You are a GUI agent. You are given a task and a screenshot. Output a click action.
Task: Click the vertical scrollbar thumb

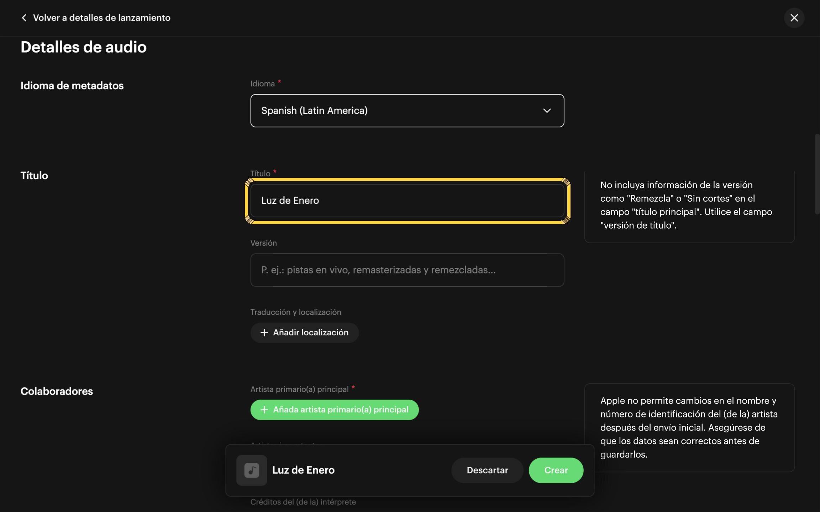(817, 174)
